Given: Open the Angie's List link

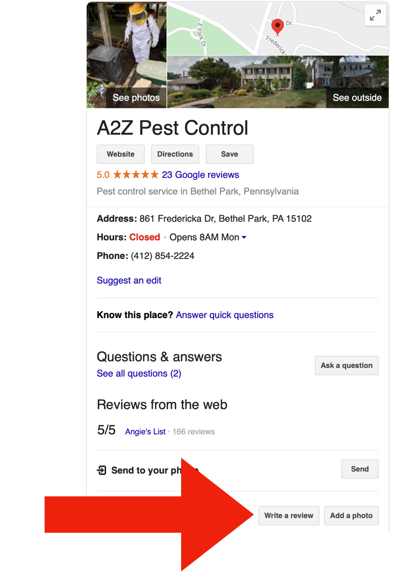Looking at the screenshot, I should (x=145, y=432).
